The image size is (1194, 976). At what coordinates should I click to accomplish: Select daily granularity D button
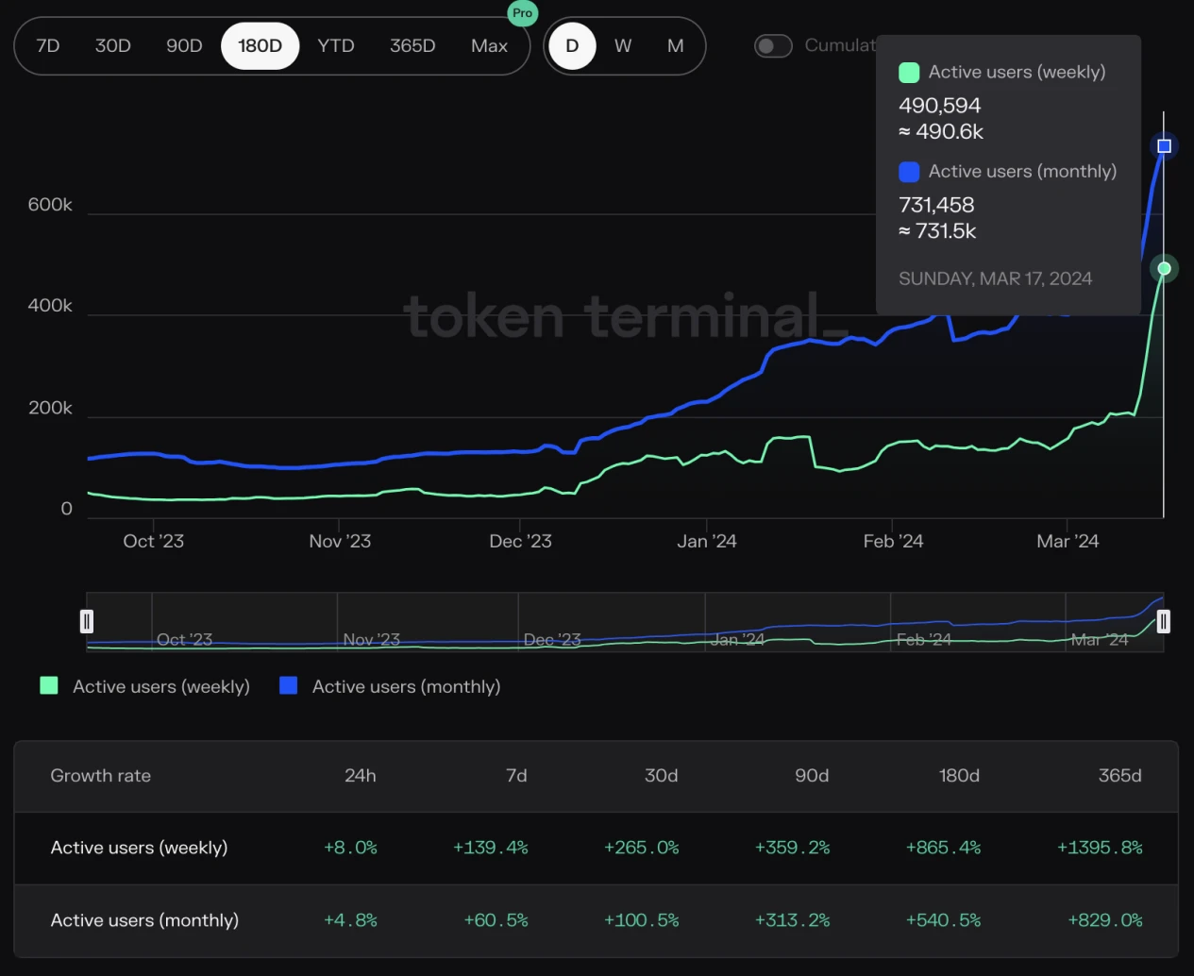(x=572, y=45)
